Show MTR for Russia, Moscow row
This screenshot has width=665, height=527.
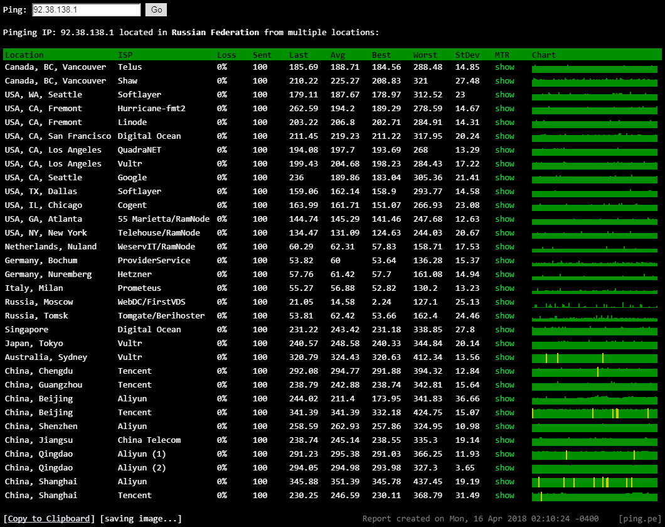[504, 302]
